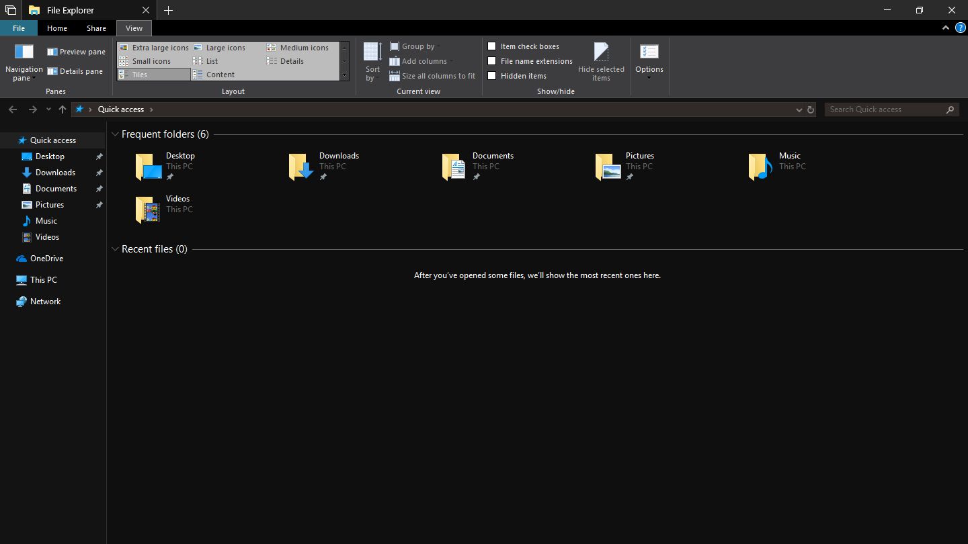
Task: Open the Add columns dropdown
Action: (x=421, y=61)
